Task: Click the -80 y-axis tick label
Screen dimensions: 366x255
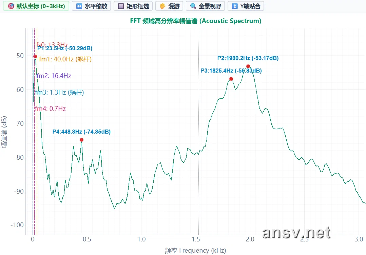Action: click(19, 157)
